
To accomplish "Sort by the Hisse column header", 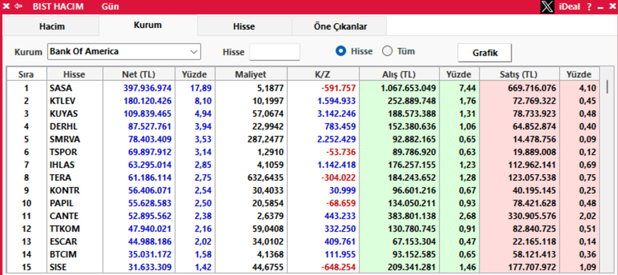I will (75, 75).
